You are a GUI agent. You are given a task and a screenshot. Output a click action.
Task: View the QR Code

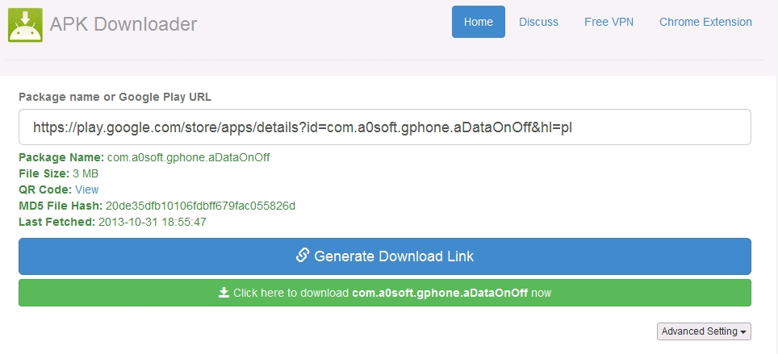click(86, 189)
